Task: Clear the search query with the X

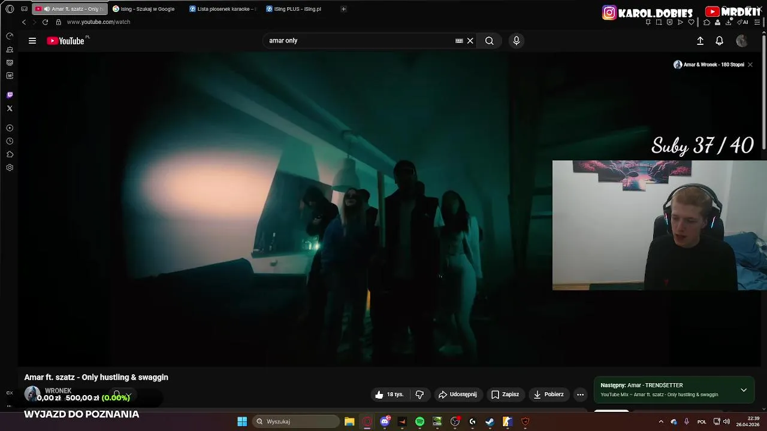Action: [x=470, y=41]
